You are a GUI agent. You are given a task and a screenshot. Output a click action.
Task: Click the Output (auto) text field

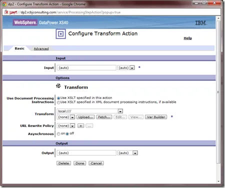click(x=86, y=153)
